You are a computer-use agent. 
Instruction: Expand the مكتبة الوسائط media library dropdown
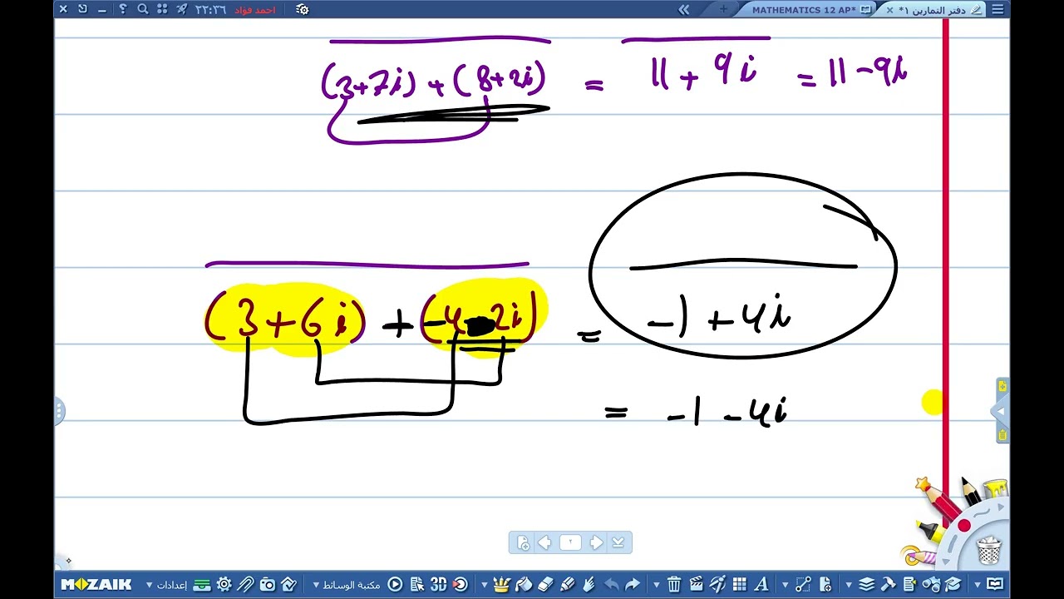(x=347, y=585)
